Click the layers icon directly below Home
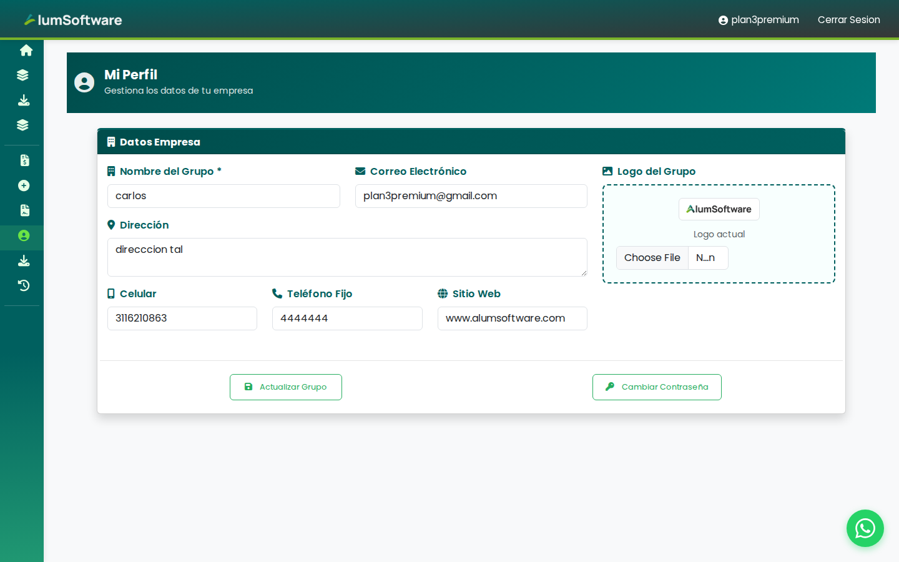Screen dimensions: 899x562 (x=23, y=75)
